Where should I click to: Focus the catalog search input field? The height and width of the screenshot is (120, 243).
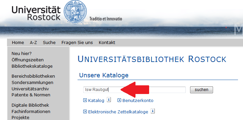point(134,90)
